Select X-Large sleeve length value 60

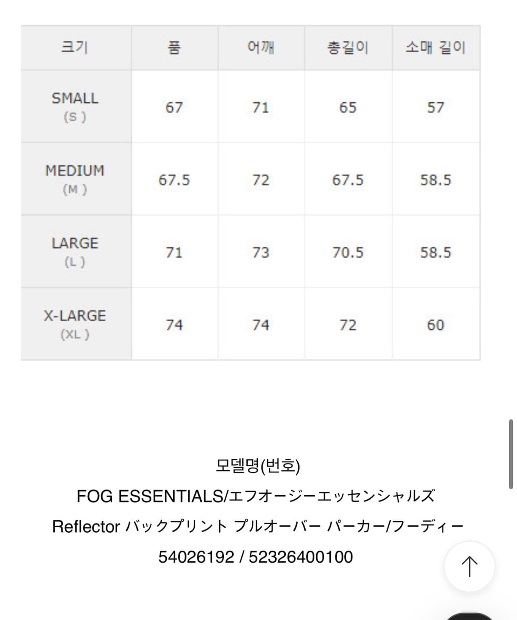pyautogui.click(x=435, y=325)
